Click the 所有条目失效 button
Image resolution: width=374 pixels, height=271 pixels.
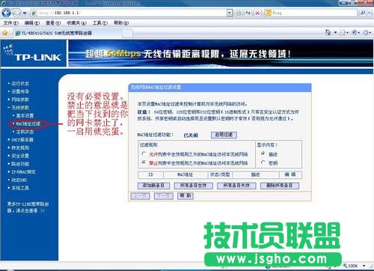[236, 186]
